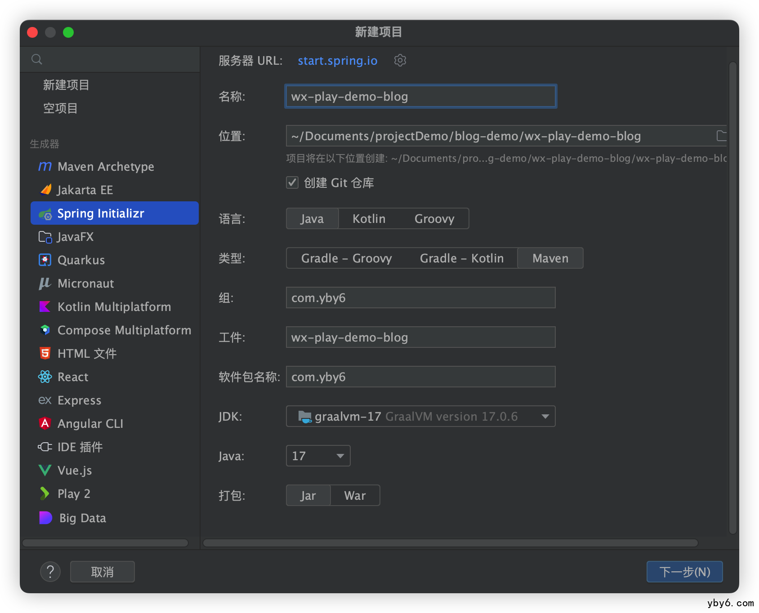Click the Maven Archetype icon

click(x=45, y=166)
